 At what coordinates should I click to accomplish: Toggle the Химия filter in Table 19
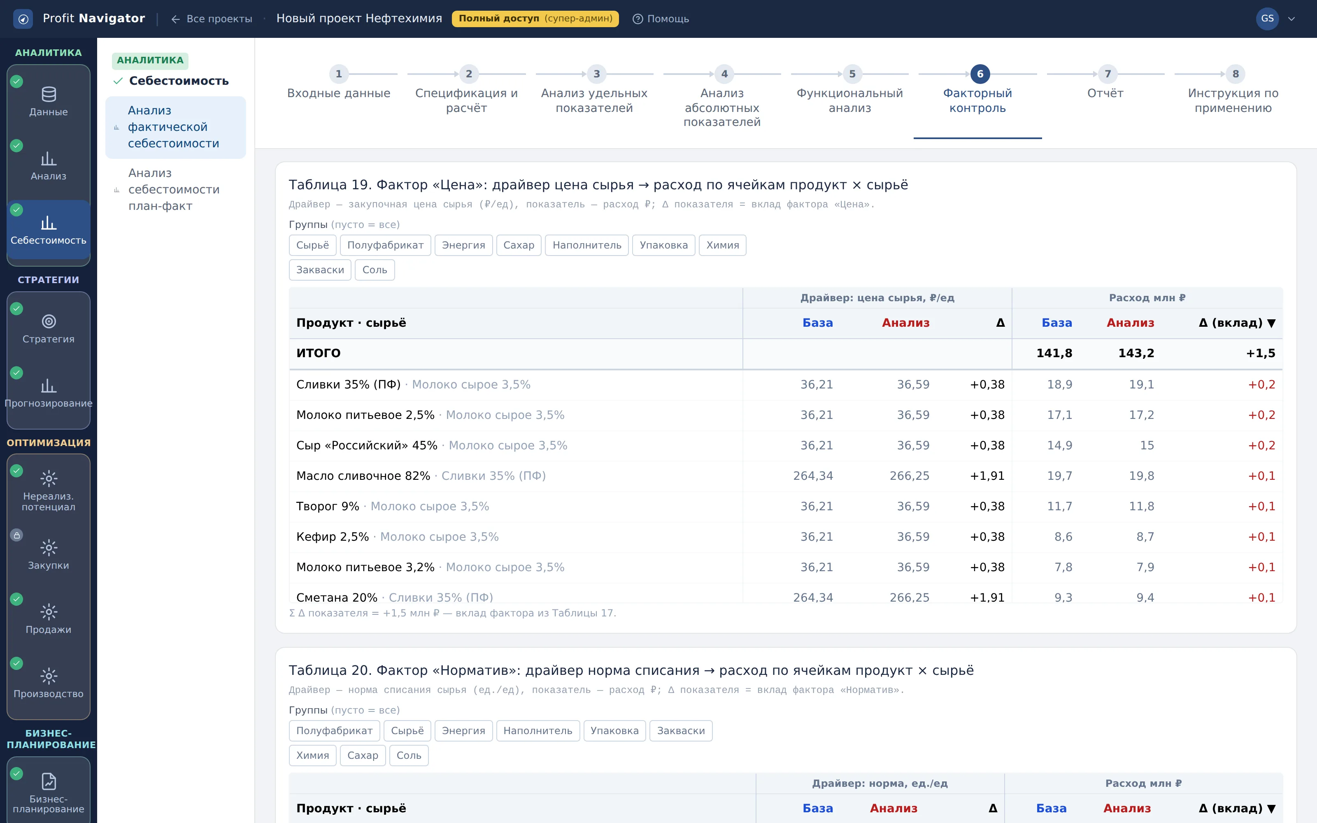click(722, 246)
